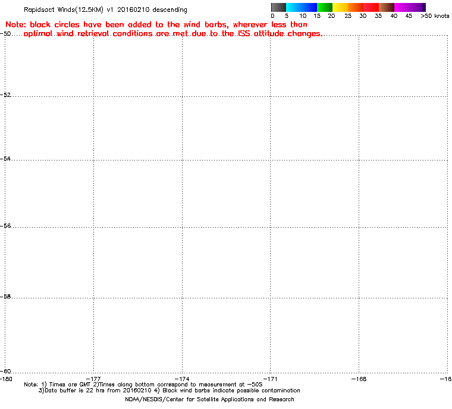The image size is (452, 409).
Task: Click the 'NOAA/NESDIS/Center for Satellite Applications and Research' credit
Action: click(209, 399)
